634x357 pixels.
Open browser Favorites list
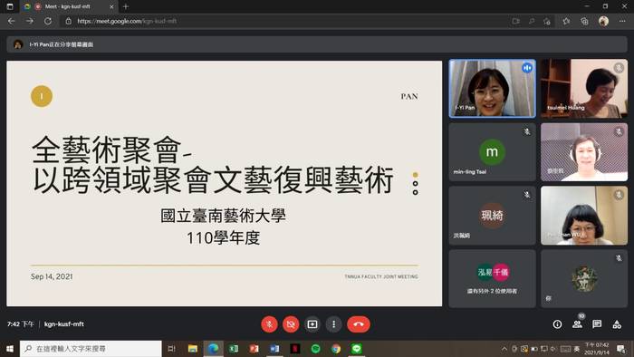tap(566, 21)
